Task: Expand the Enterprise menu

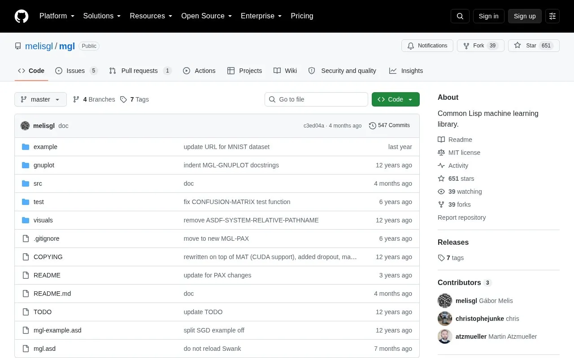Action: point(261,16)
